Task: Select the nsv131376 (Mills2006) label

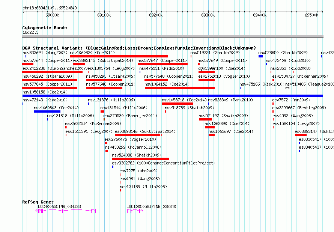Action: click(111, 100)
